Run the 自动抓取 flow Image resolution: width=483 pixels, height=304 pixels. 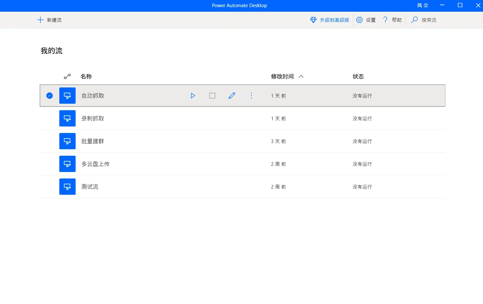[193, 96]
